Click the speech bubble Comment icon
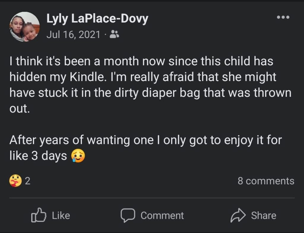 tap(128, 215)
